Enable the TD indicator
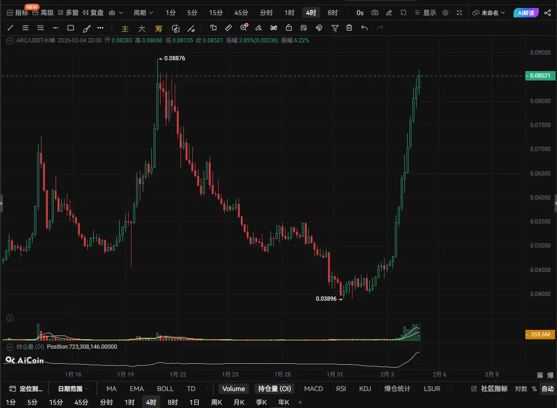557x408 pixels. [x=191, y=389]
